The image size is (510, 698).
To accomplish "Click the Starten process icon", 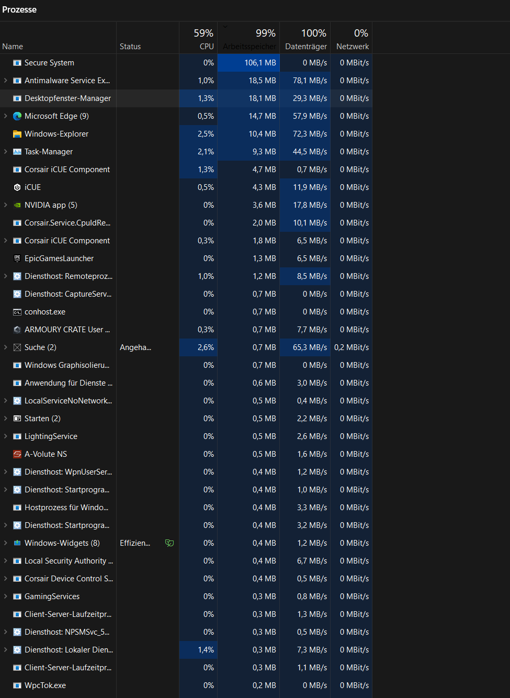I will pyautogui.click(x=17, y=419).
